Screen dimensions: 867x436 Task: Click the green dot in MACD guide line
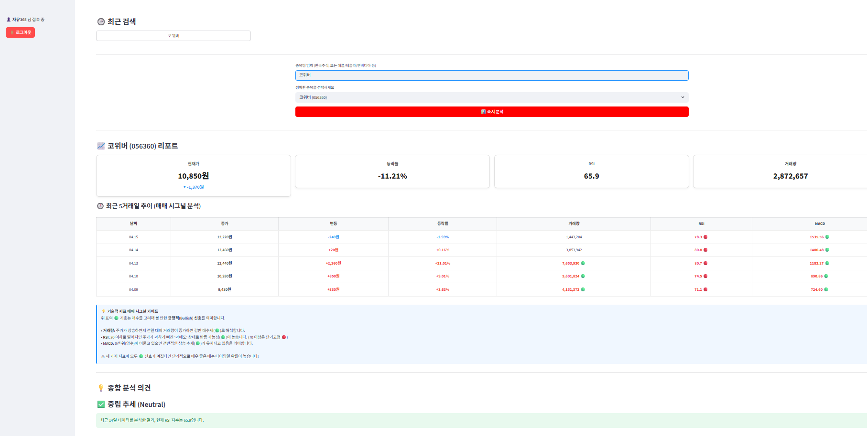pos(198,343)
